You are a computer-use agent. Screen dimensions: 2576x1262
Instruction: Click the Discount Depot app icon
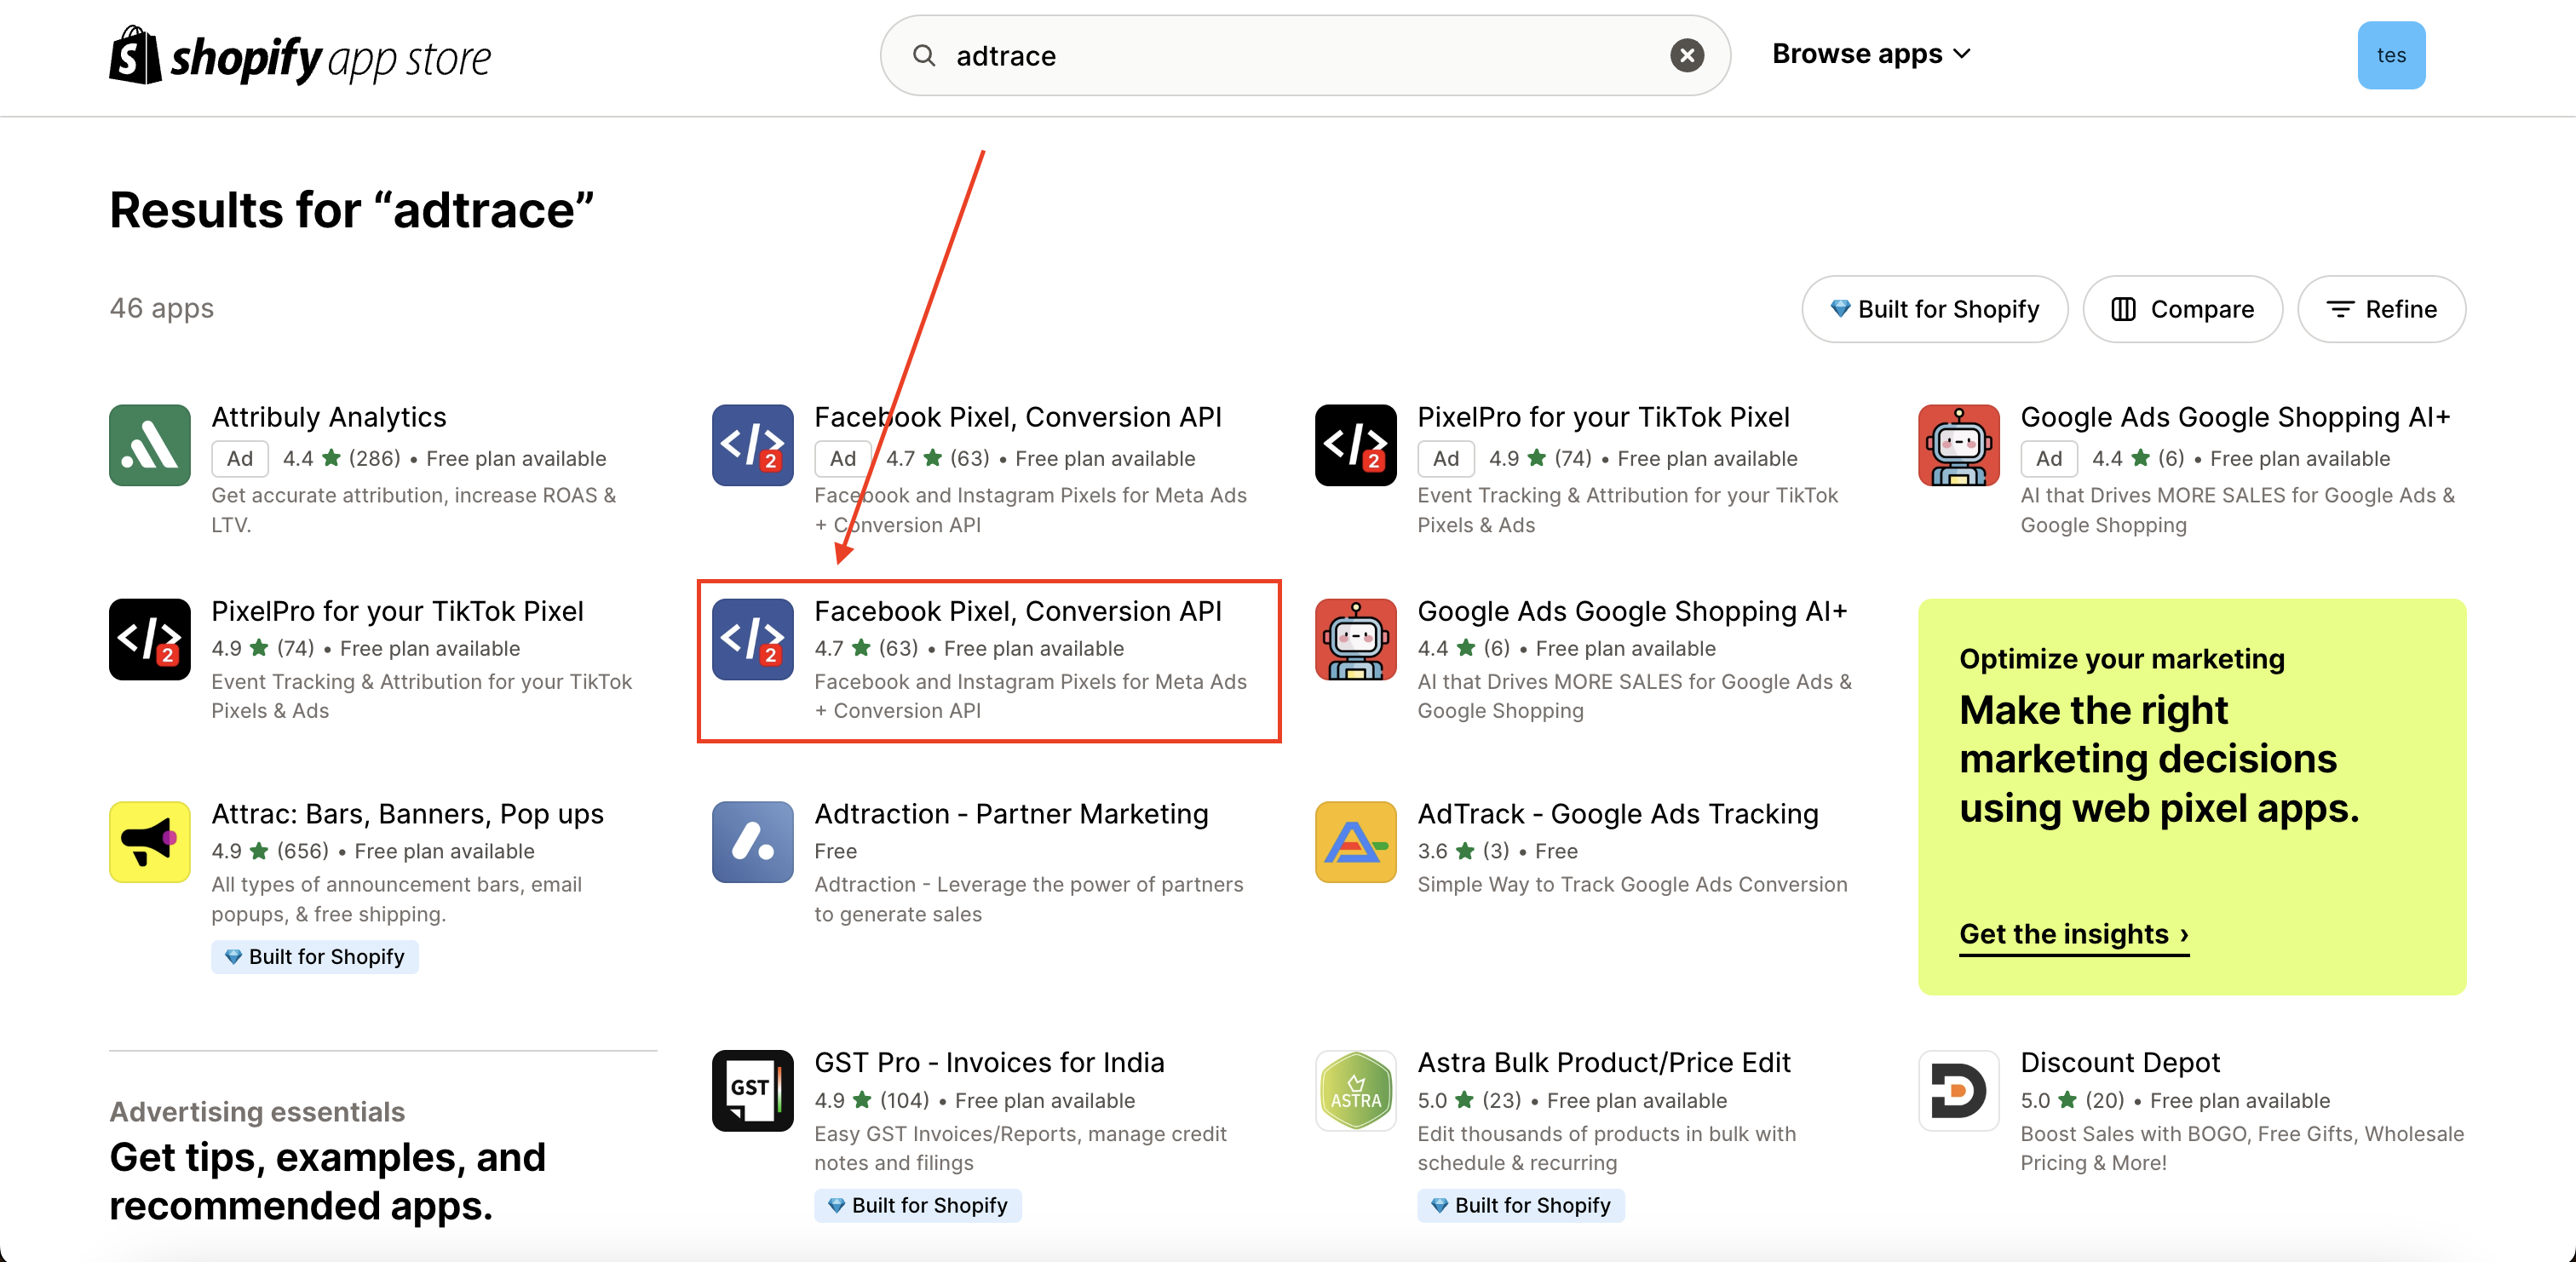pyautogui.click(x=1959, y=1090)
